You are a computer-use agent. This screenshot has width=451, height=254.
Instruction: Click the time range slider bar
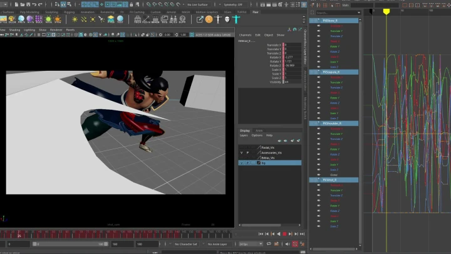pyautogui.click(x=70, y=244)
